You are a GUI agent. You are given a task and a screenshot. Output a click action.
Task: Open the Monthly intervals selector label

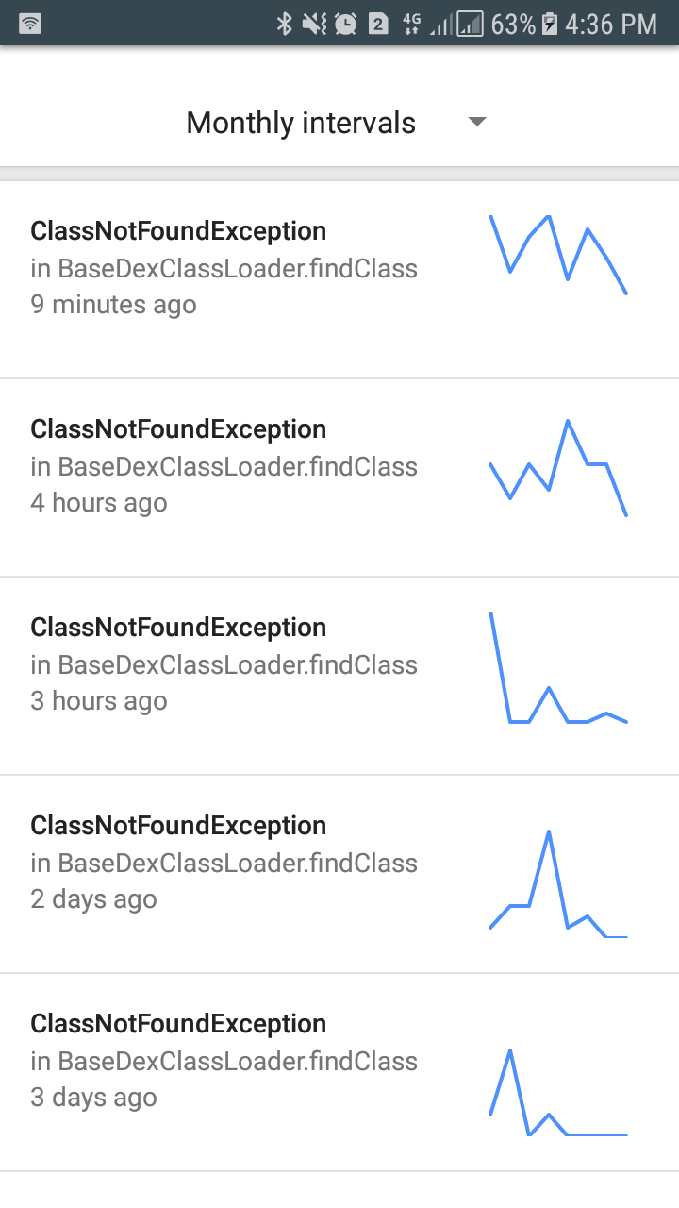click(301, 123)
